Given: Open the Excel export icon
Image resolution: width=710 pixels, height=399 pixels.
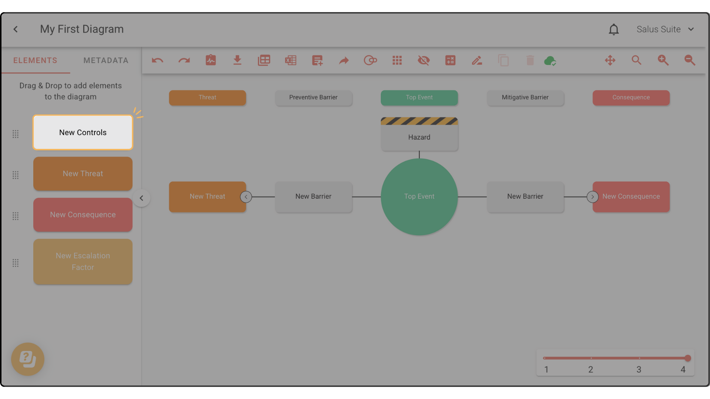Looking at the screenshot, I should tap(291, 60).
